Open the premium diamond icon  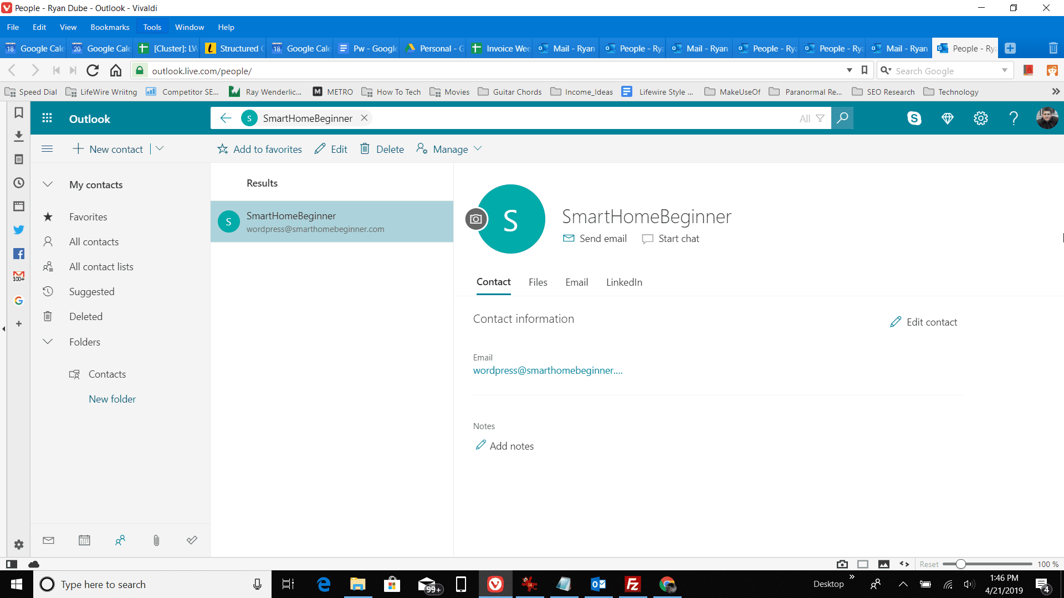947,118
